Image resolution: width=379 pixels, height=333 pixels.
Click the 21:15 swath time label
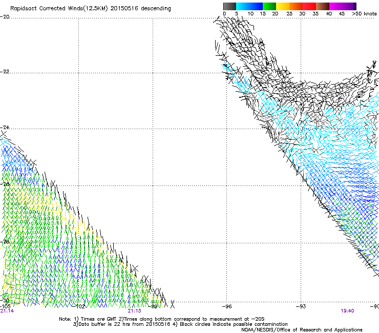134,311
